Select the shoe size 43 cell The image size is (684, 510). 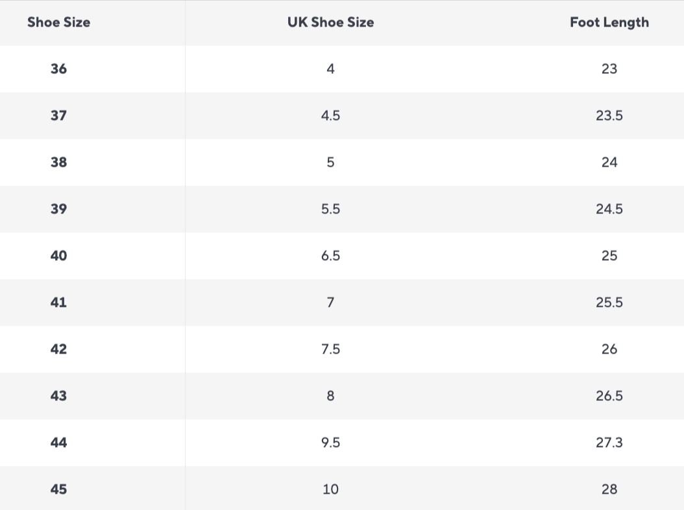click(58, 396)
